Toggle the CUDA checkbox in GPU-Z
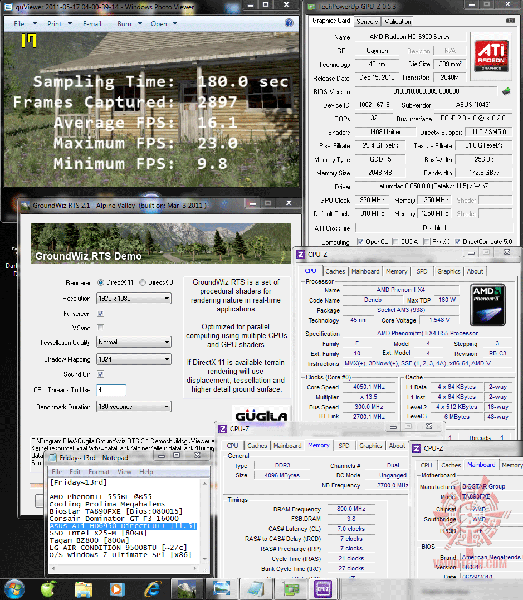 395,241
